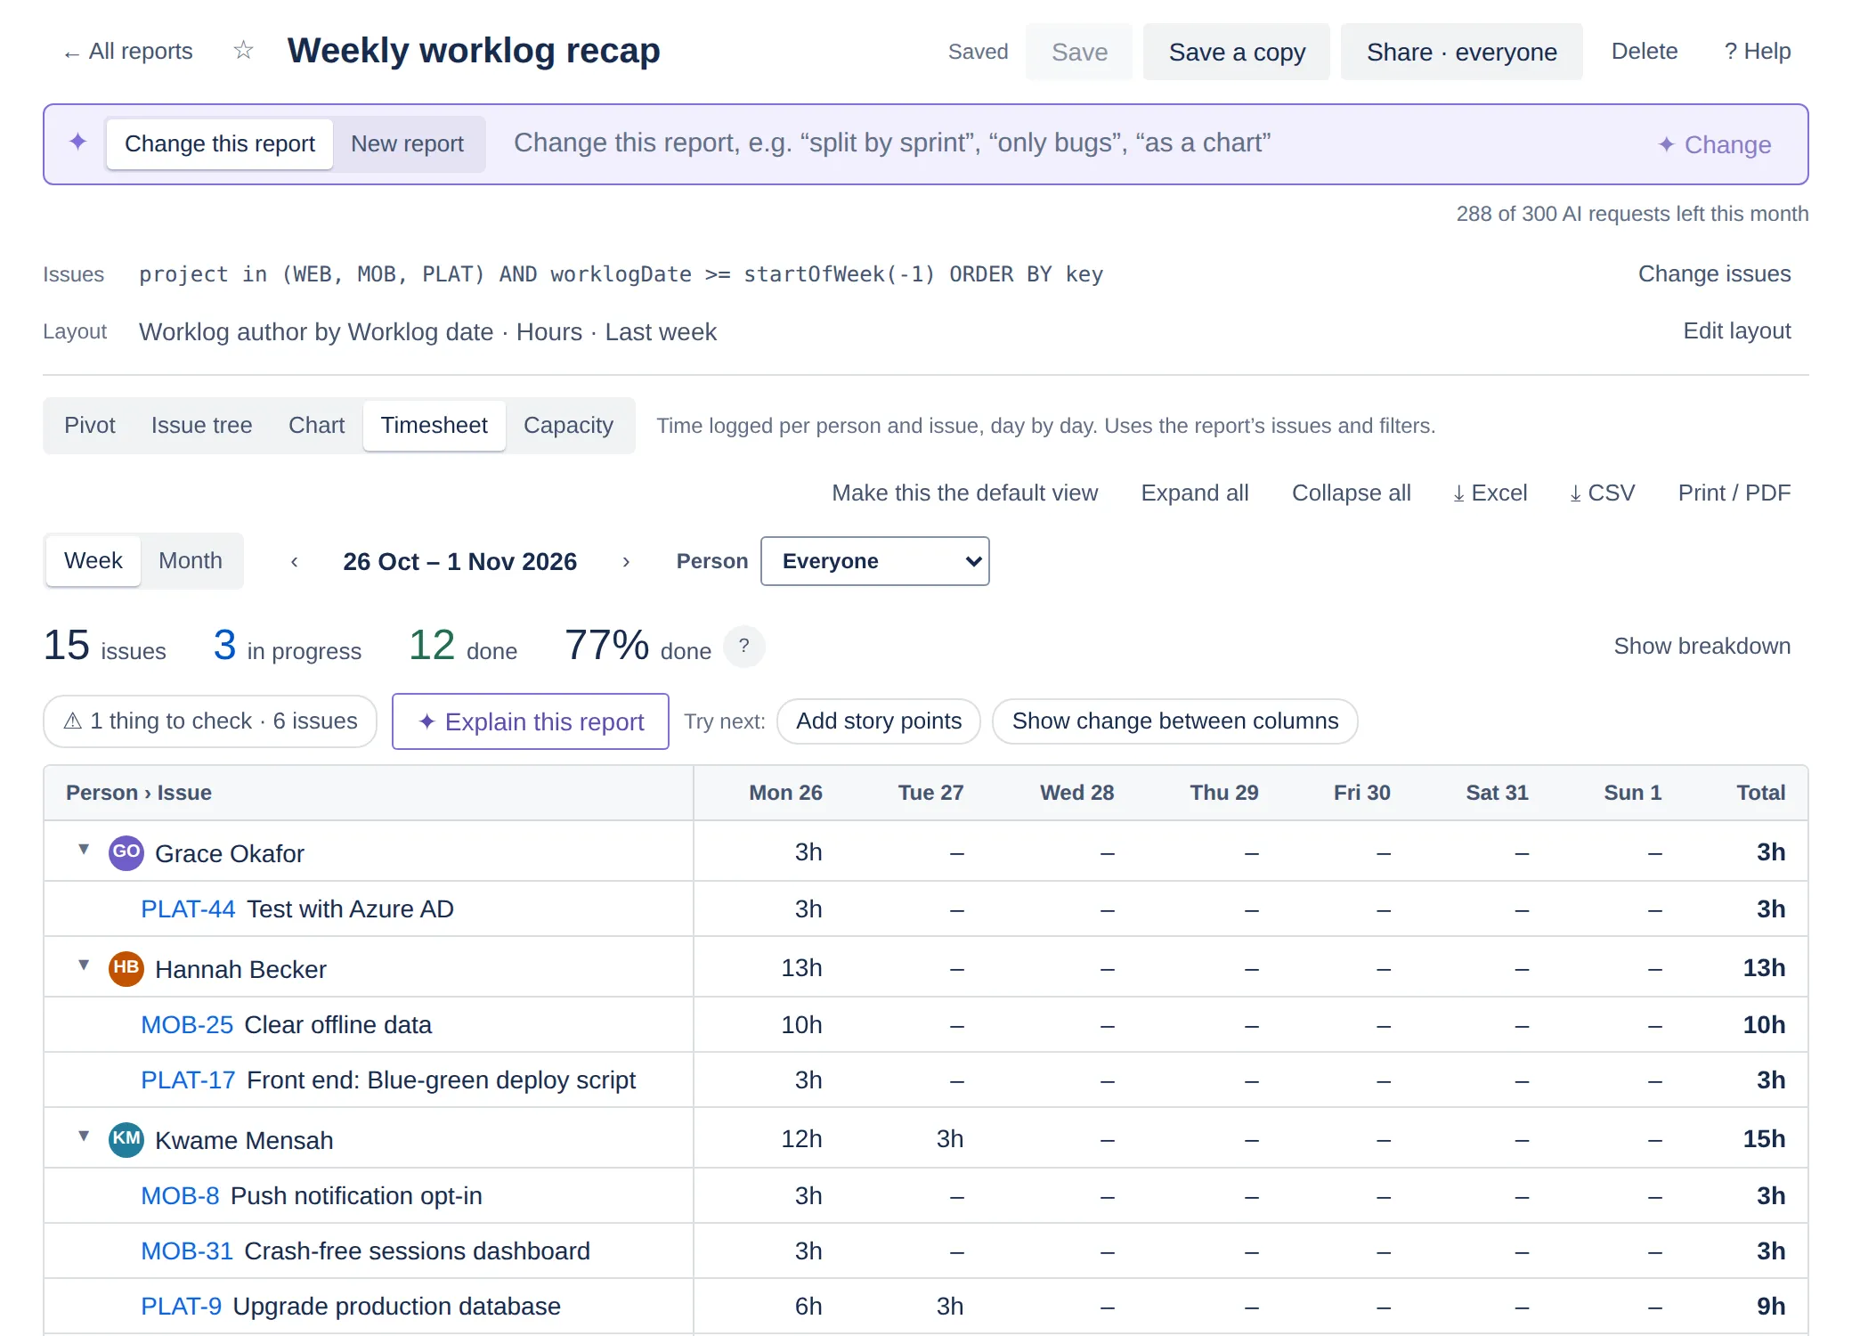Star this report as favorite
The width and height of the screenshot is (1852, 1336).
[x=243, y=51]
